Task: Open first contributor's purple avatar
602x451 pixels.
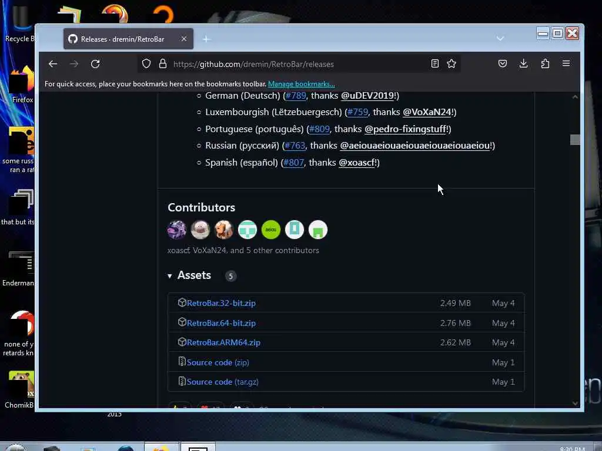Action: pos(177,230)
